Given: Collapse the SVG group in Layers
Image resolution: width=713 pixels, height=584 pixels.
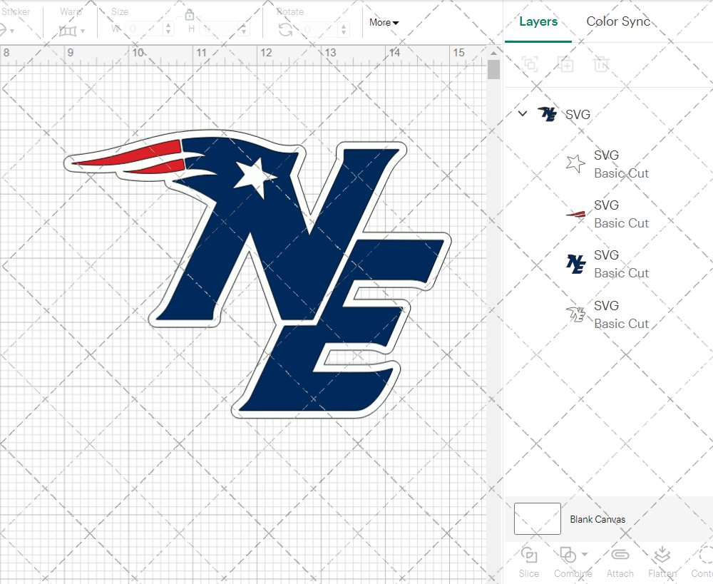Looking at the screenshot, I should coord(523,113).
